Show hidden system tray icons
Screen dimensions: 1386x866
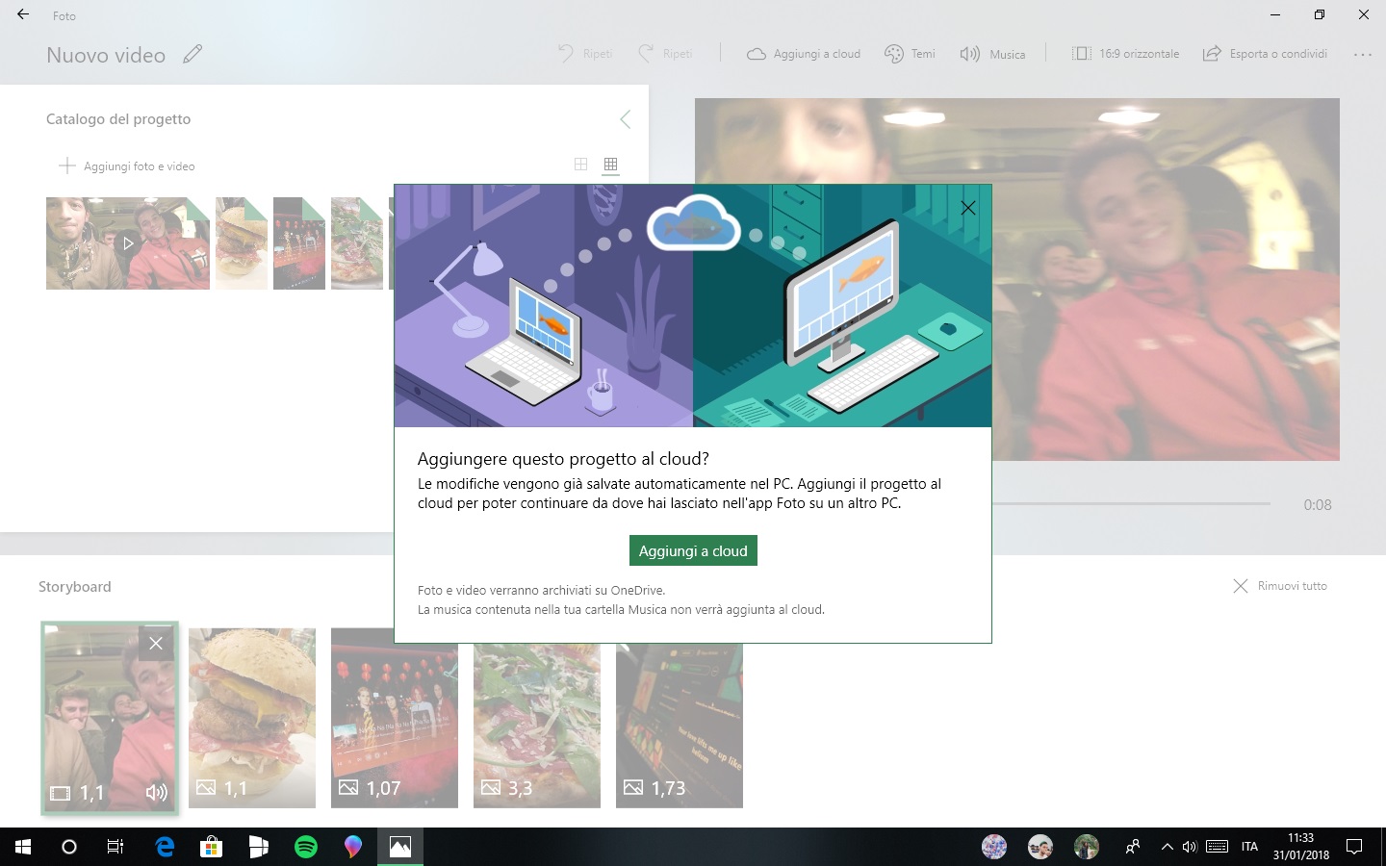[1167, 847]
